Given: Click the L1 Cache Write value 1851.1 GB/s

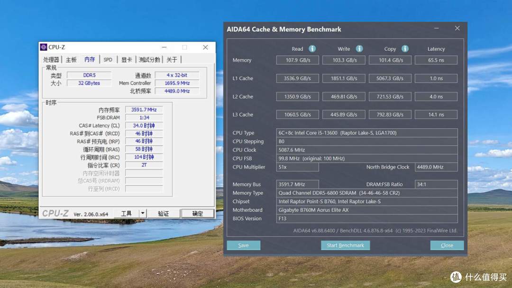Looking at the screenshot, I should coord(344,78).
